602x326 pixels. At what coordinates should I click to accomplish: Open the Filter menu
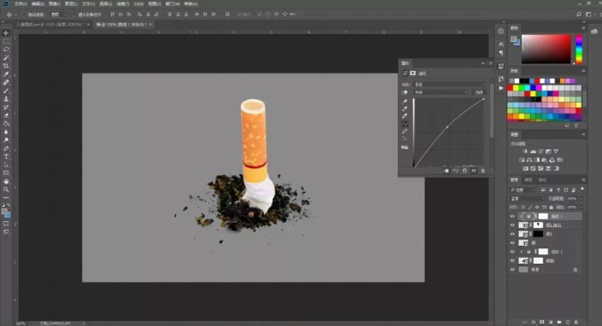[x=123, y=3]
